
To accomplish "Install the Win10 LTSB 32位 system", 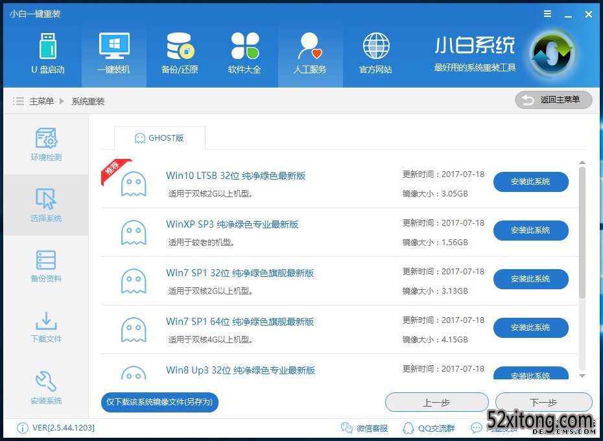I will pos(530,182).
